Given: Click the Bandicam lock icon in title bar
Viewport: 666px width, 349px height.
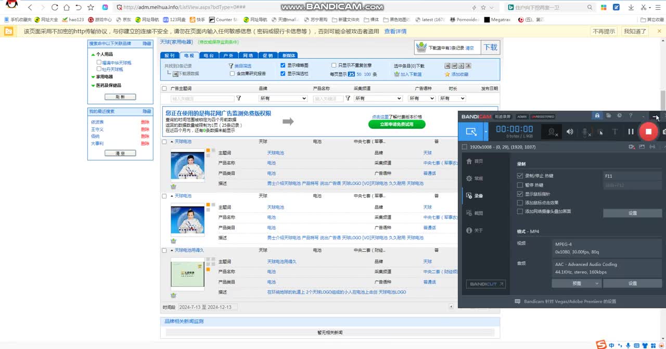Looking at the screenshot, I should click(x=597, y=116).
